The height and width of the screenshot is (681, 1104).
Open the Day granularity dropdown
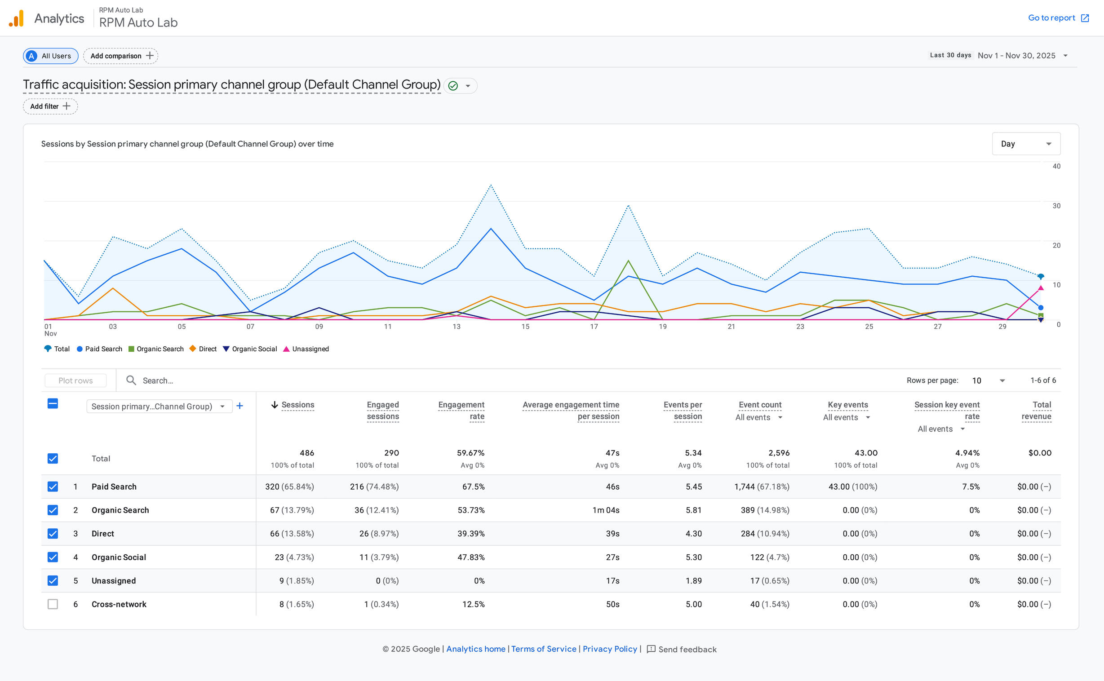[1026, 144]
